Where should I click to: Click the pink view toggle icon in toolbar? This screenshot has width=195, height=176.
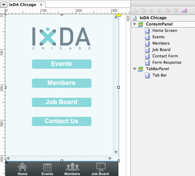point(184,11)
